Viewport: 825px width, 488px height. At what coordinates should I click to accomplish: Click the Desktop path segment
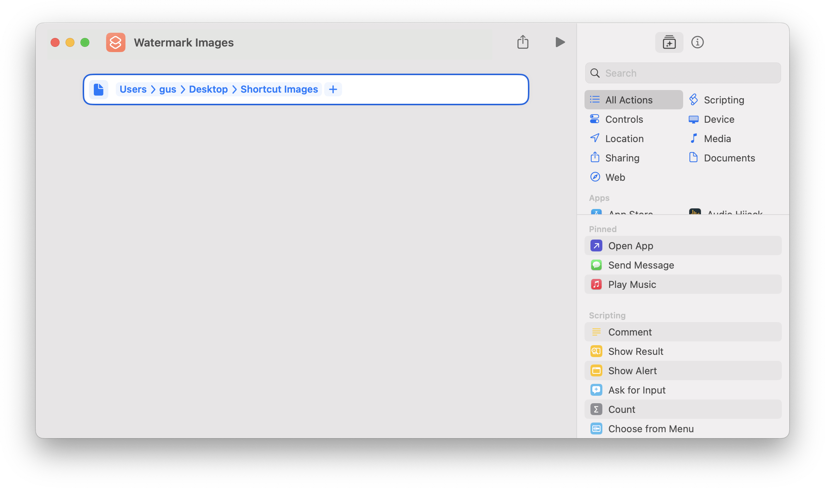coord(208,89)
